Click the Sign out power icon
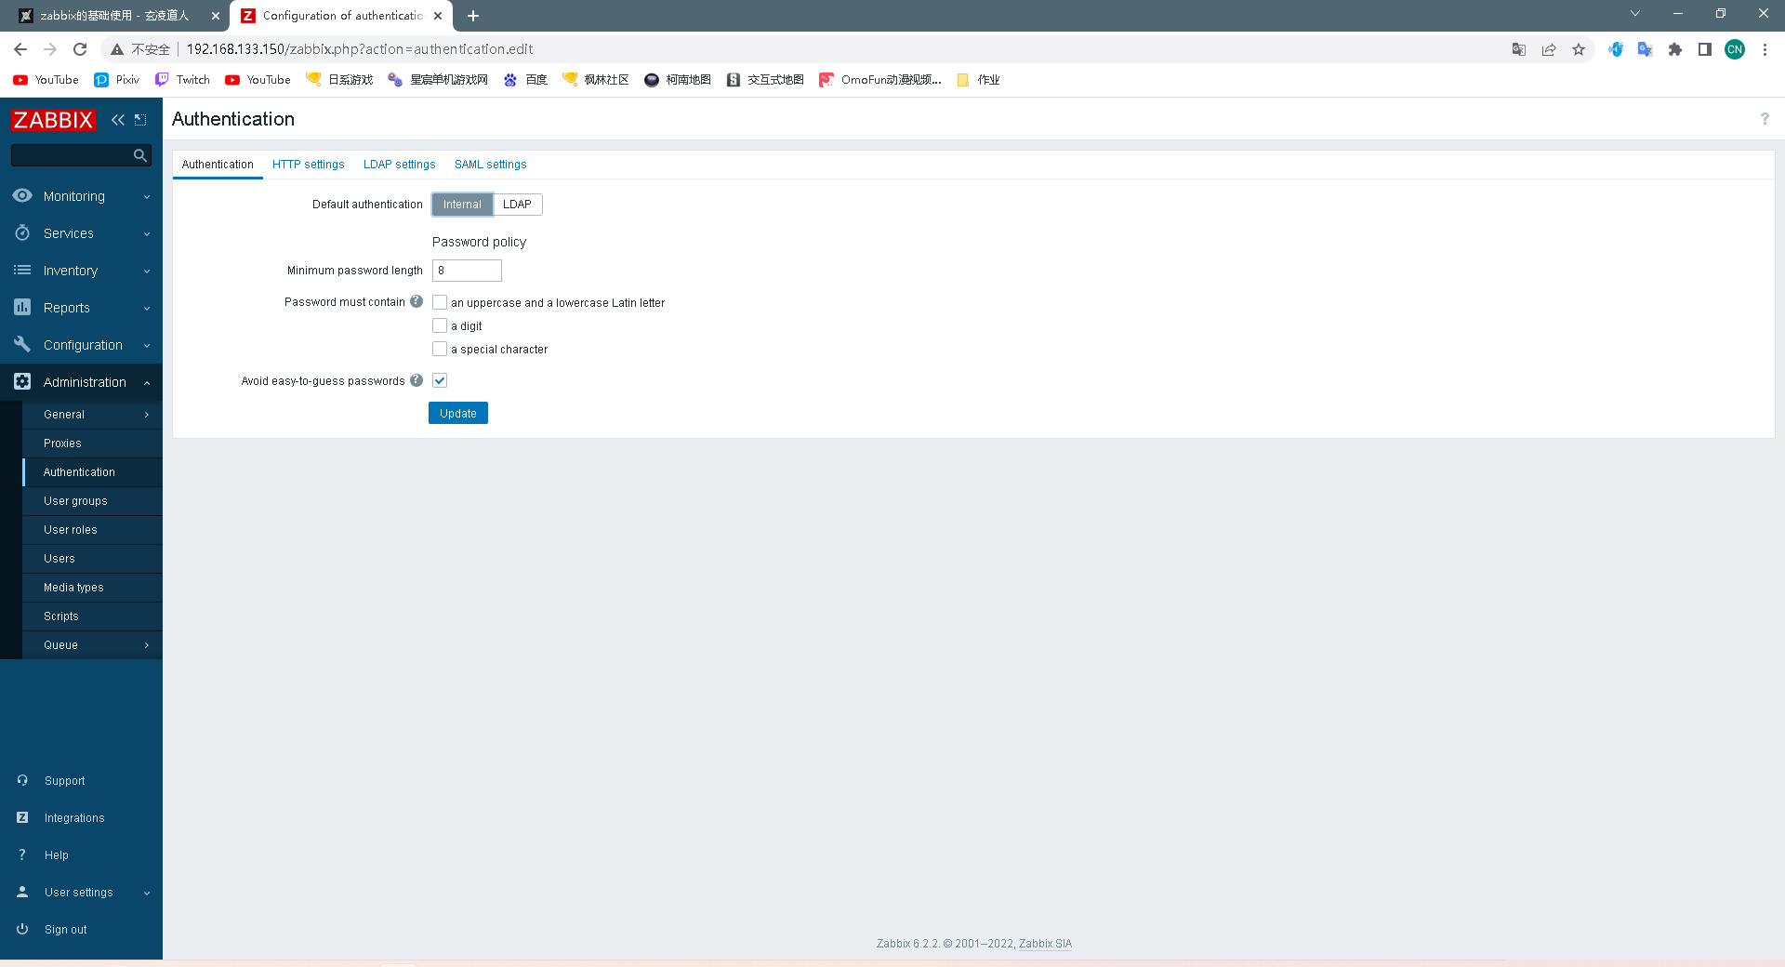 point(22,929)
